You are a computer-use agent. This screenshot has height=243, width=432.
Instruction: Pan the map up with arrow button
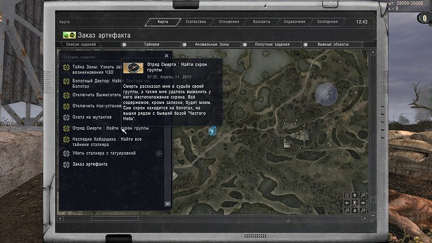point(355,195)
